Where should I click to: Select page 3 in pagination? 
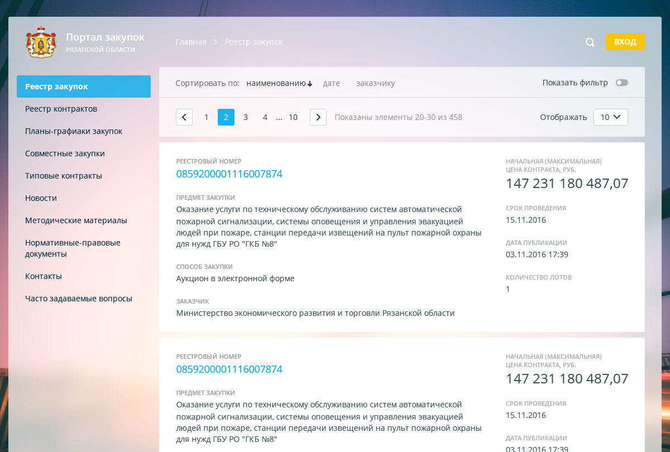pyautogui.click(x=246, y=117)
